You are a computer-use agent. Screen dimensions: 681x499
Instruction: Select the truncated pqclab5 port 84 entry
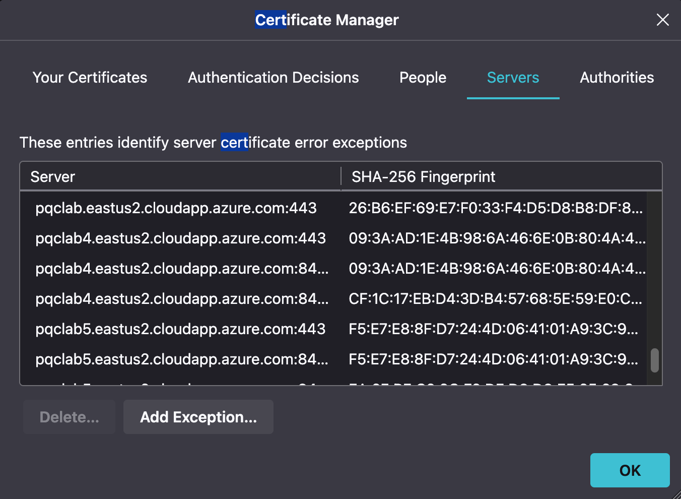[x=181, y=359]
